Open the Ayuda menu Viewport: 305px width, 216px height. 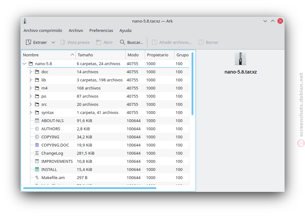coord(125,30)
